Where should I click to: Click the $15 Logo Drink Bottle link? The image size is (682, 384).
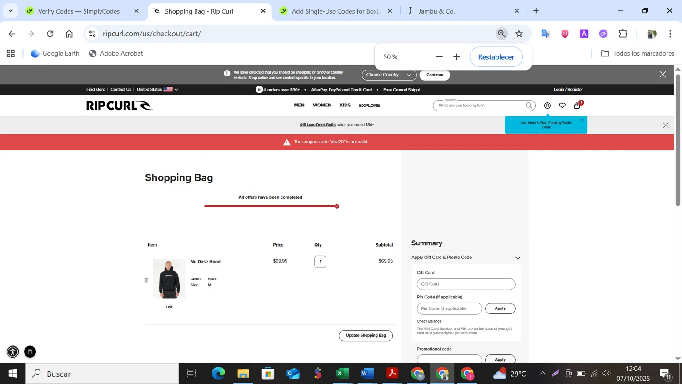[318, 125]
